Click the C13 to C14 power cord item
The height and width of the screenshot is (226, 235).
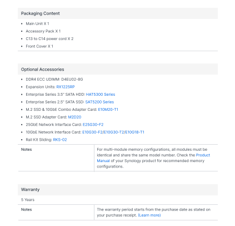(x=49, y=39)
